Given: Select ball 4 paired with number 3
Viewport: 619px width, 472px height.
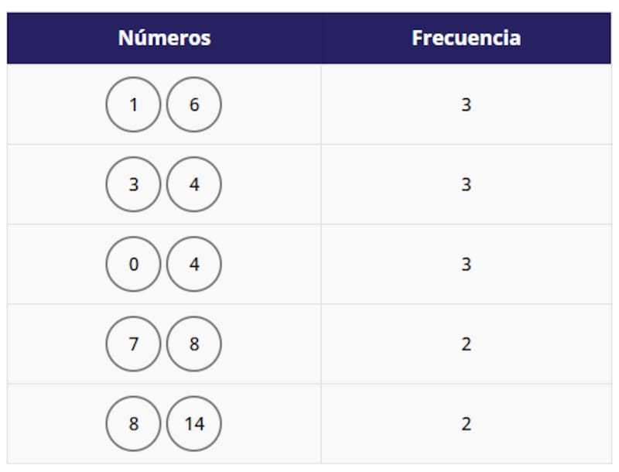Looking at the screenshot, I should [194, 184].
